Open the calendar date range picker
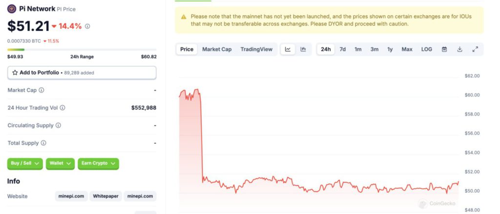This screenshot has width=500, height=214. (x=444, y=49)
